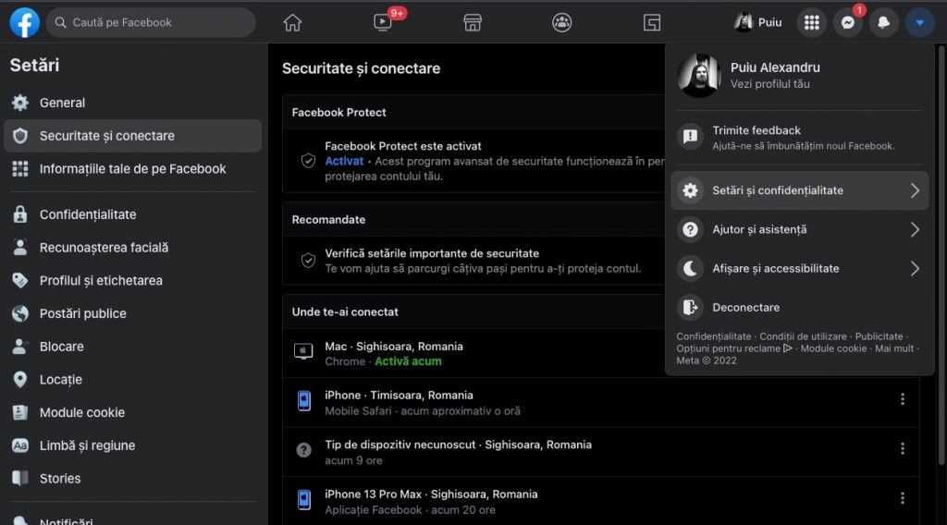Viewport: 947px width, 525px height.
Task: Open the Messenger icon
Action: pyautogui.click(x=847, y=22)
